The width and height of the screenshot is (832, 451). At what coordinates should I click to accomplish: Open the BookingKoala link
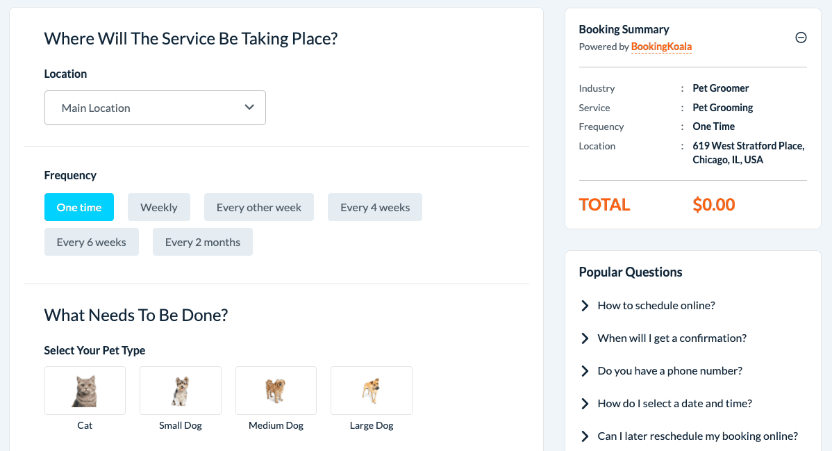tap(661, 47)
